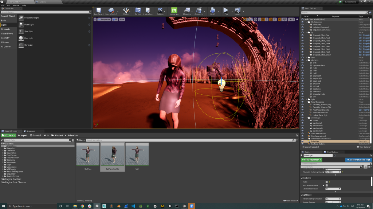Screen dimensions: 373x209
Task: Toggle the Visible checkbox under Rendering
Action: [x=327, y=182]
